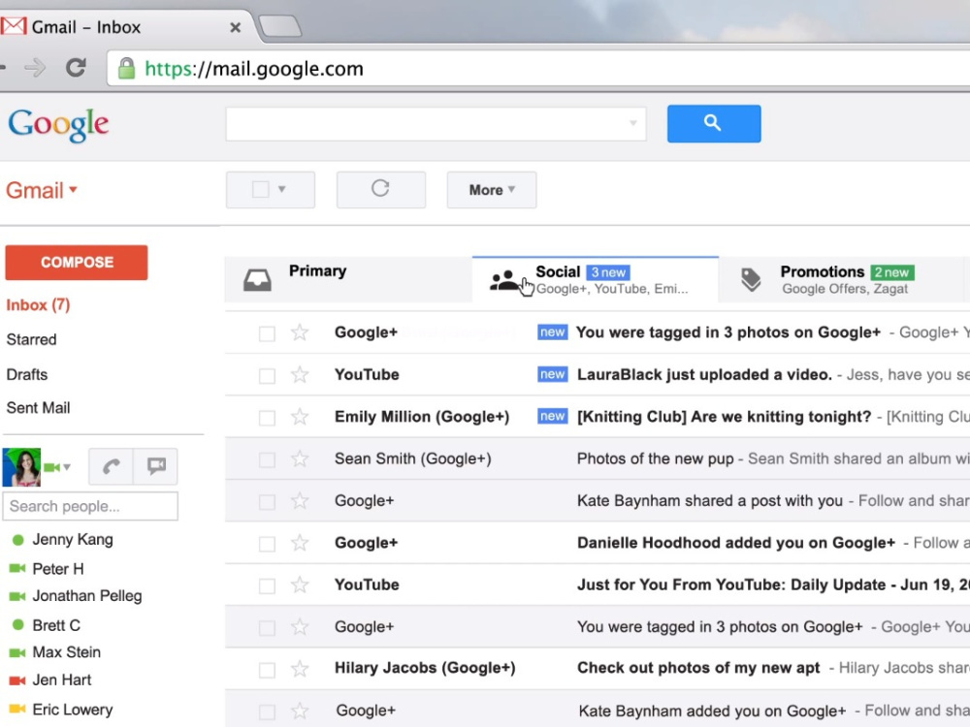970x727 pixels.
Task: Close the Gmail browser tab
Action: click(x=235, y=27)
